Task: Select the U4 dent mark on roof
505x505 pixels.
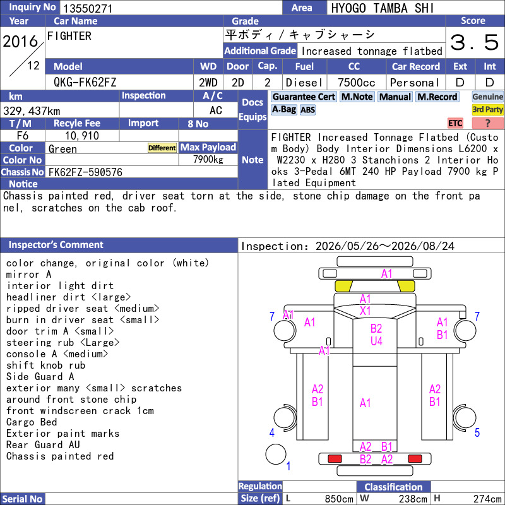Action: [x=376, y=341]
